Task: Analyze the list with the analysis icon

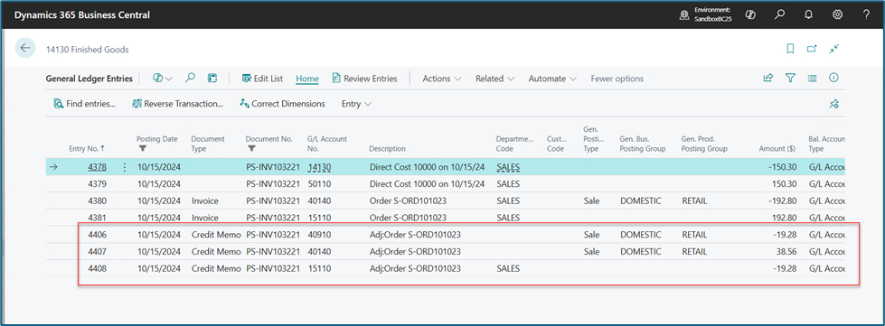Action: [x=212, y=79]
